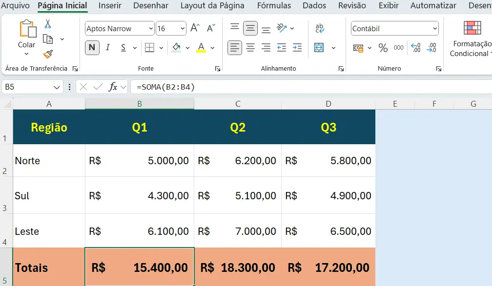Click the increase decimal places icon
Viewport: 492px width, 286px height.
coord(415,48)
